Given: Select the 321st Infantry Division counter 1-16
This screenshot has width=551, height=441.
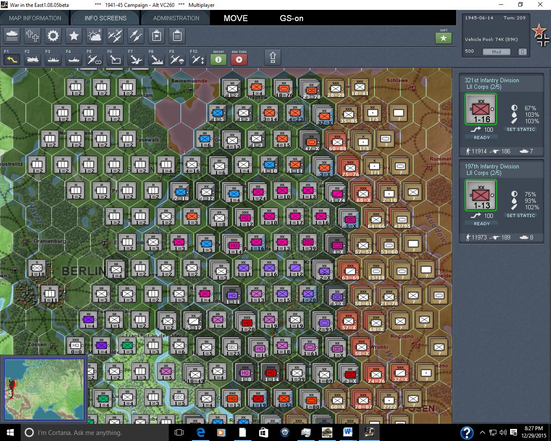Looking at the screenshot, I should (x=481, y=109).
